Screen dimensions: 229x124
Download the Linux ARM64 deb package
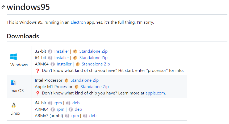(x=78, y=109)
